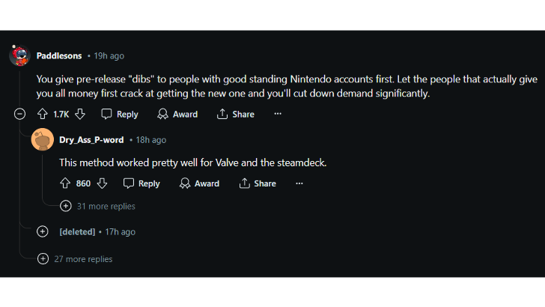Click Paddlesons avatar image
Image resolution: width=545 pixels, height=307 pixels.
tap(20, 55)
